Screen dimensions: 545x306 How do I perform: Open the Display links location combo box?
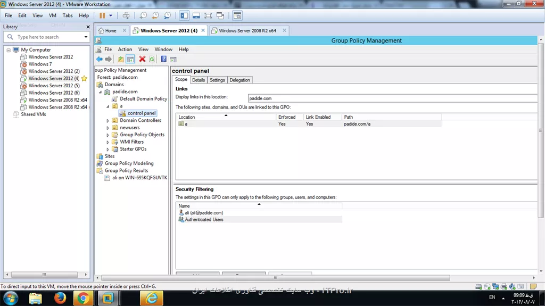coord(393,98)
